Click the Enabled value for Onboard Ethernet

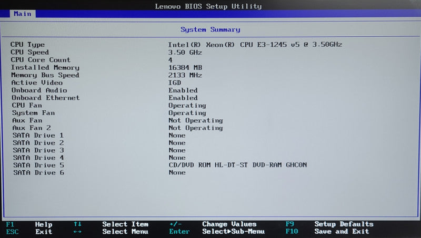tap(183, 98)
